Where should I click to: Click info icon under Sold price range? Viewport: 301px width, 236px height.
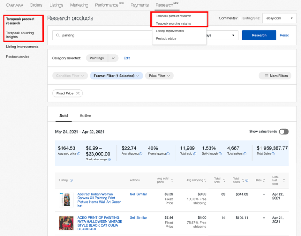pyautogui.click(x=109, y=159)
